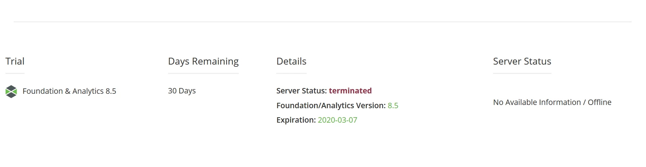Click the underline beneath Details heading
The width and height of the screenshot is (646, 167).
[x=291, y=73]
